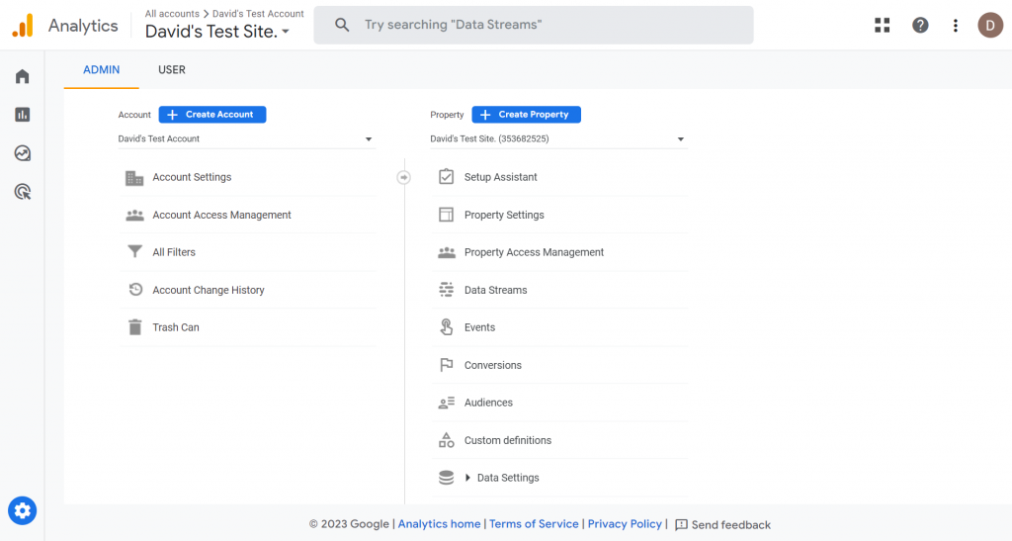Open Reports icon in left sidebar
The height and width of the screenshot is (541, 1012).
(x=22, y=115)
